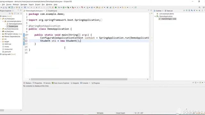Minimize the Project Explorer panel
The image size is (205, 115).
pos(18,11)
